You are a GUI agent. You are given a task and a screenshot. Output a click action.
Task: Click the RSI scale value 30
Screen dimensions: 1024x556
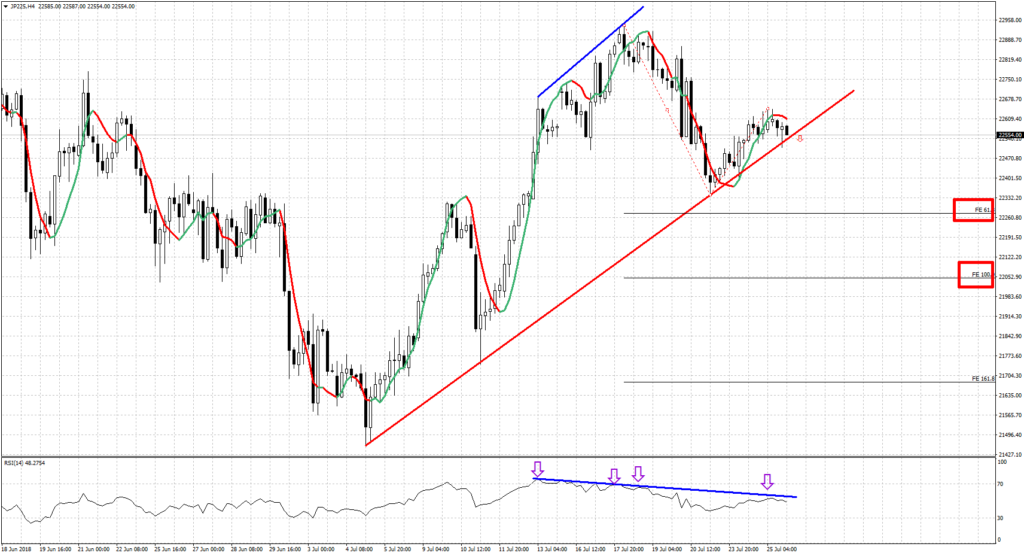1000,518
